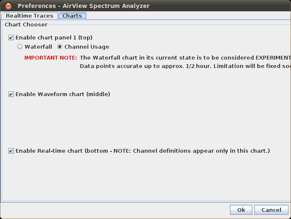Screen dimensions: 291x219
Task: Toggle the Real-time chart (bottom) checkbox box
Action: pyautogui.click(x=11, y=151)
